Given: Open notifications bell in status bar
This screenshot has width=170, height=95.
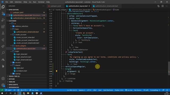Looking at the screenshot, I should coord(167,90).
